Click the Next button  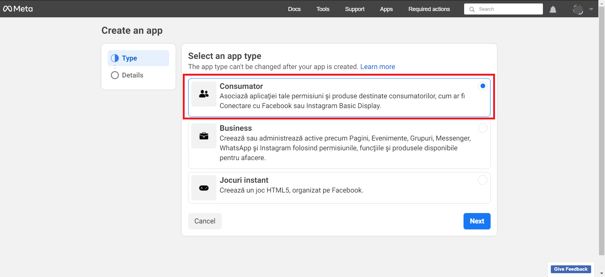tap(477, 221)
